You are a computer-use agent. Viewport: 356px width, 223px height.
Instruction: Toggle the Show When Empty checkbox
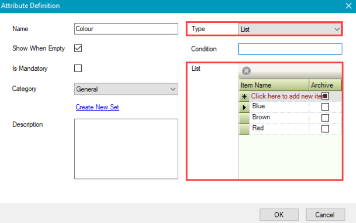tap(78, 48)
